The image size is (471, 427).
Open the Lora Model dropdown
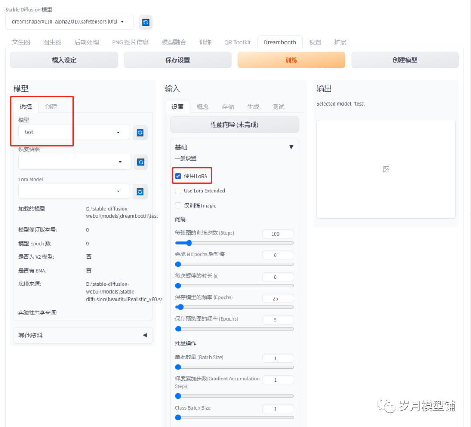coord(74,191)
